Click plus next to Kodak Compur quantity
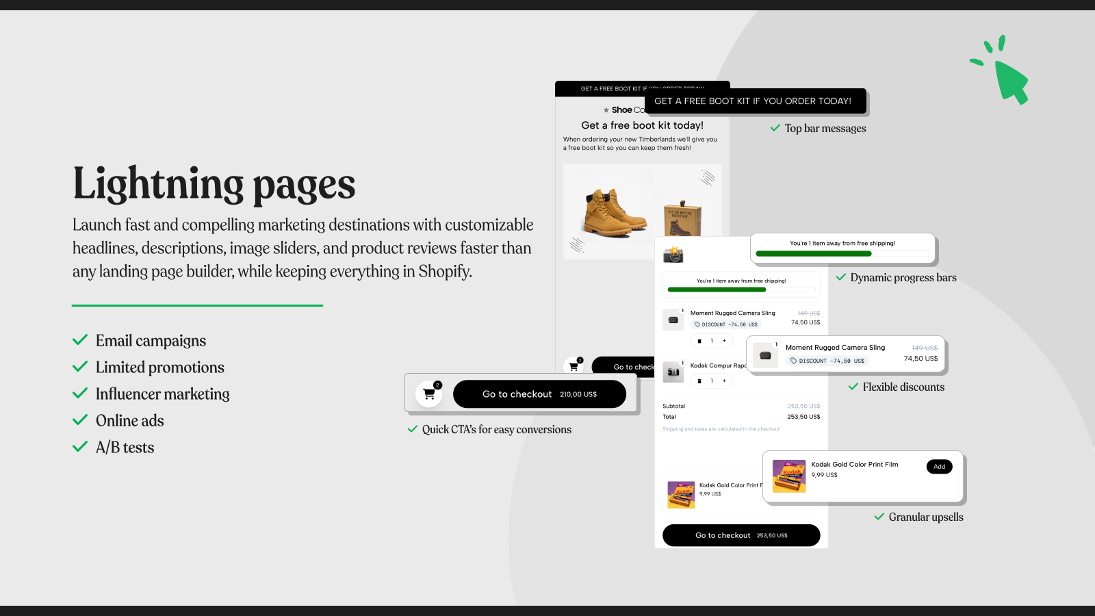 click(724, 381)
